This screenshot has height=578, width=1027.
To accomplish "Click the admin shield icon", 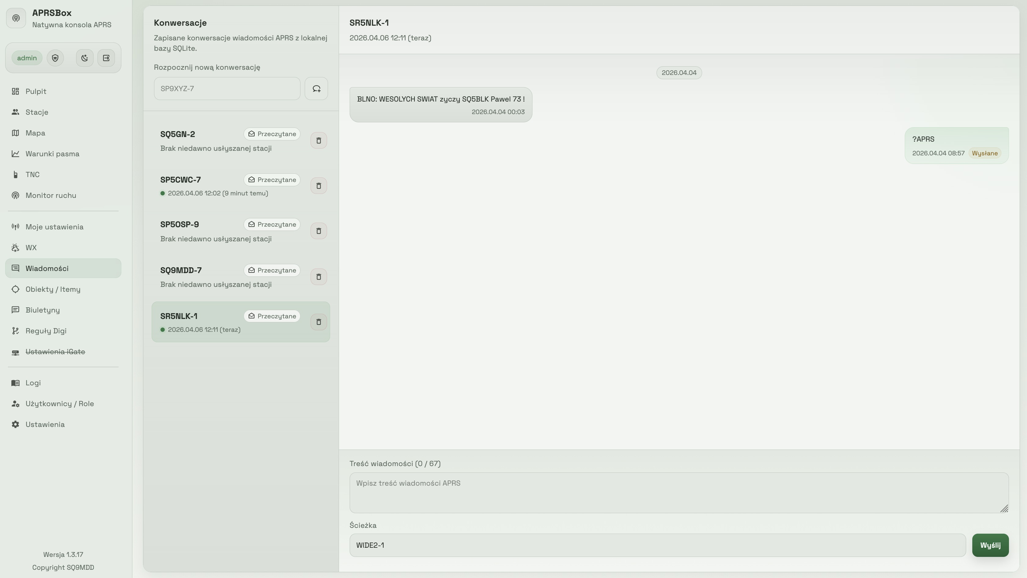I will (x=55, y=58).
